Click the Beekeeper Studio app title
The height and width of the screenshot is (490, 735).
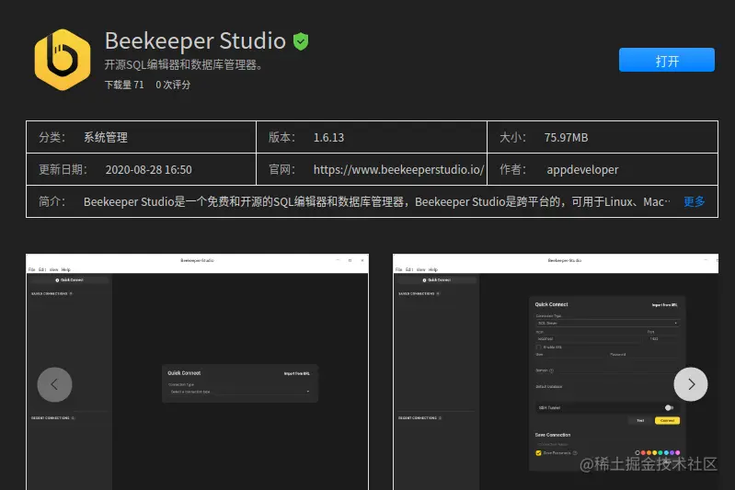click(x=195, y=40)
